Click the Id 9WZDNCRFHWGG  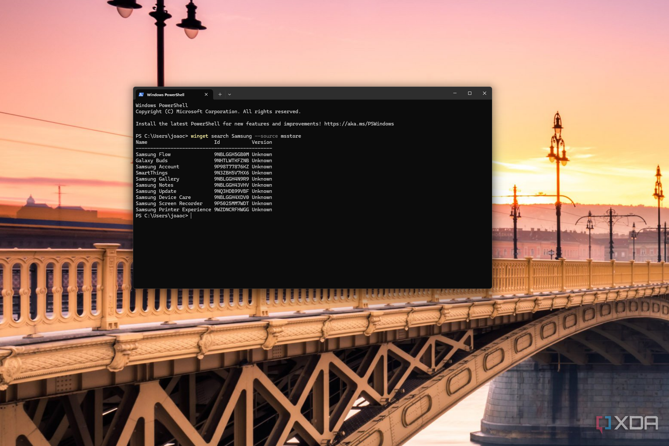point(231,210)
